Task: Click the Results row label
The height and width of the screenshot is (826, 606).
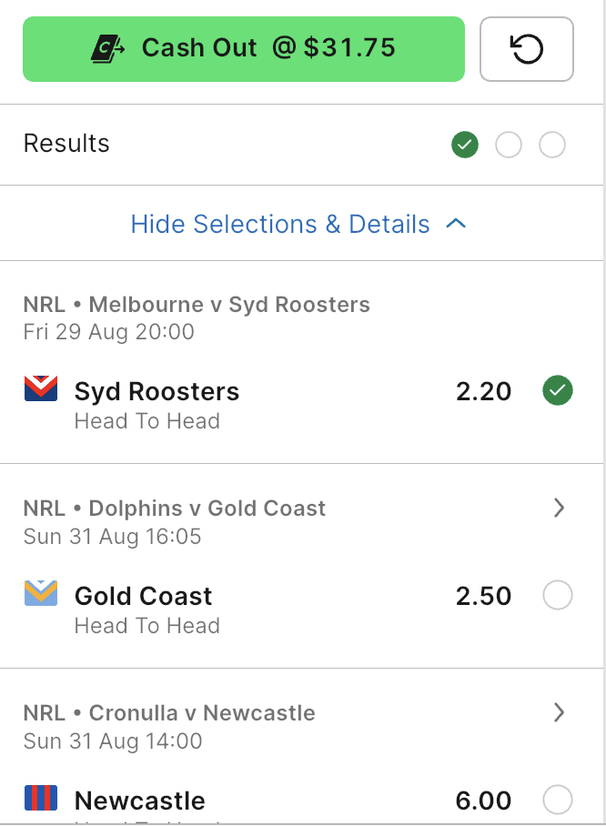Action: coord(66,144)
